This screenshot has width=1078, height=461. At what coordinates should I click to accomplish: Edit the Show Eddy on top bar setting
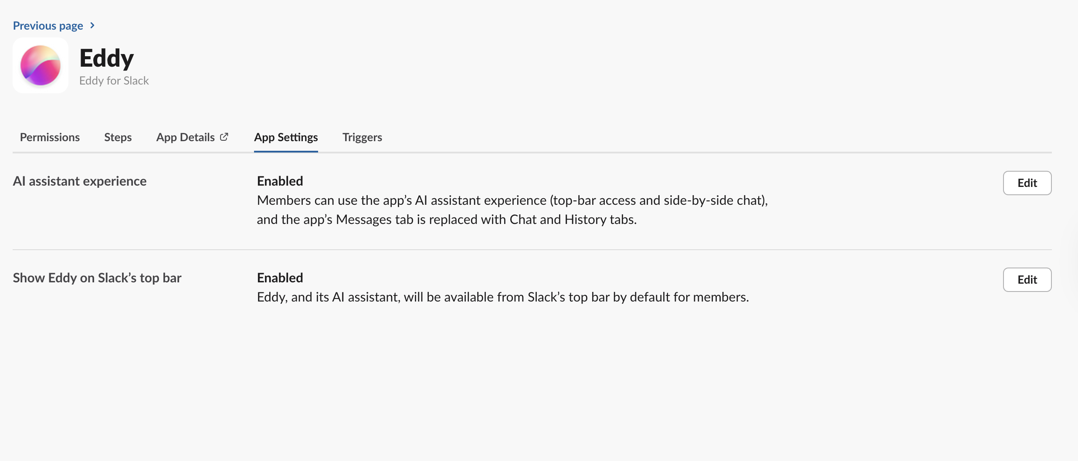[1027, 279]
